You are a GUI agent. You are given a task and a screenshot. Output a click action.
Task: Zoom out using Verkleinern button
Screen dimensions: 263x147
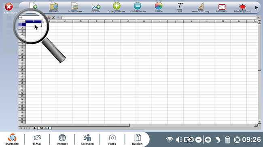(138, 8)
